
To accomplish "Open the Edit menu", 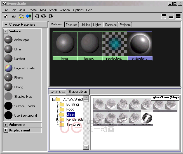I will 13,10.
